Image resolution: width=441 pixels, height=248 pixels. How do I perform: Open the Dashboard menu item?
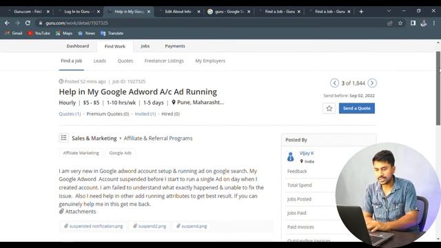click(x=78, y=46)
